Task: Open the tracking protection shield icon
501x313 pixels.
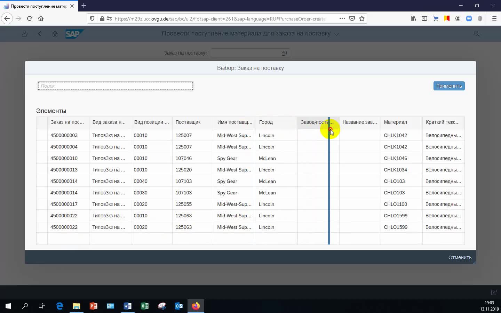Action: pyautogui.click(x=92, y=18)
